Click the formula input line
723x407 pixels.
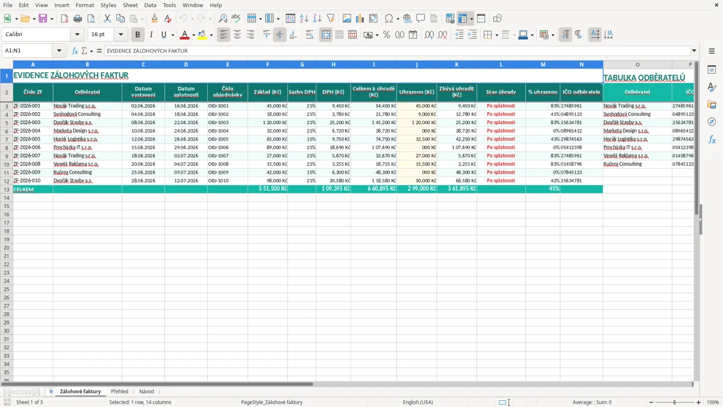(398, 51)
